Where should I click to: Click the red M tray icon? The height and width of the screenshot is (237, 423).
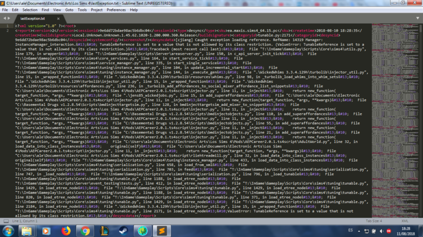coord(389,231)
